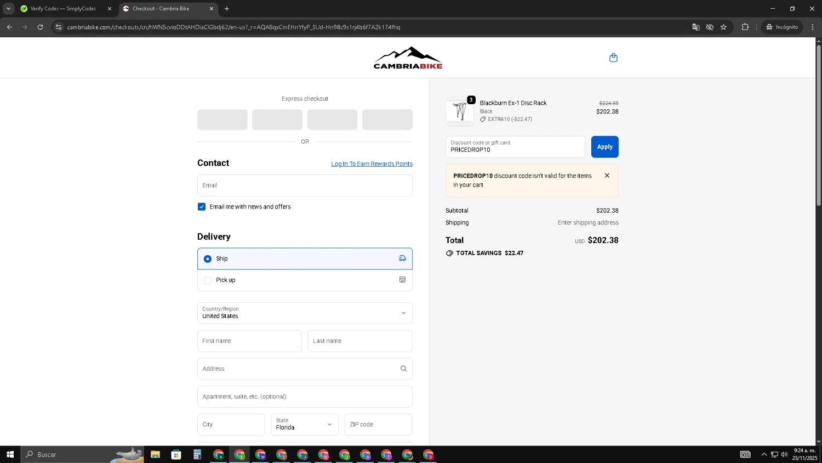Open the shopping bag cart icon
This screenshot has height=463, width=822.
coord(613,58)
